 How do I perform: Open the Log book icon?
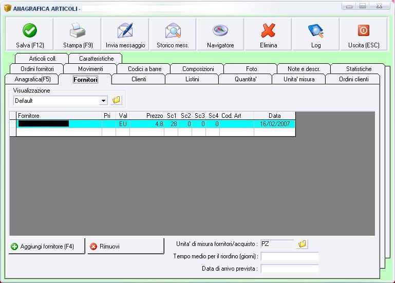coord(316,31)
